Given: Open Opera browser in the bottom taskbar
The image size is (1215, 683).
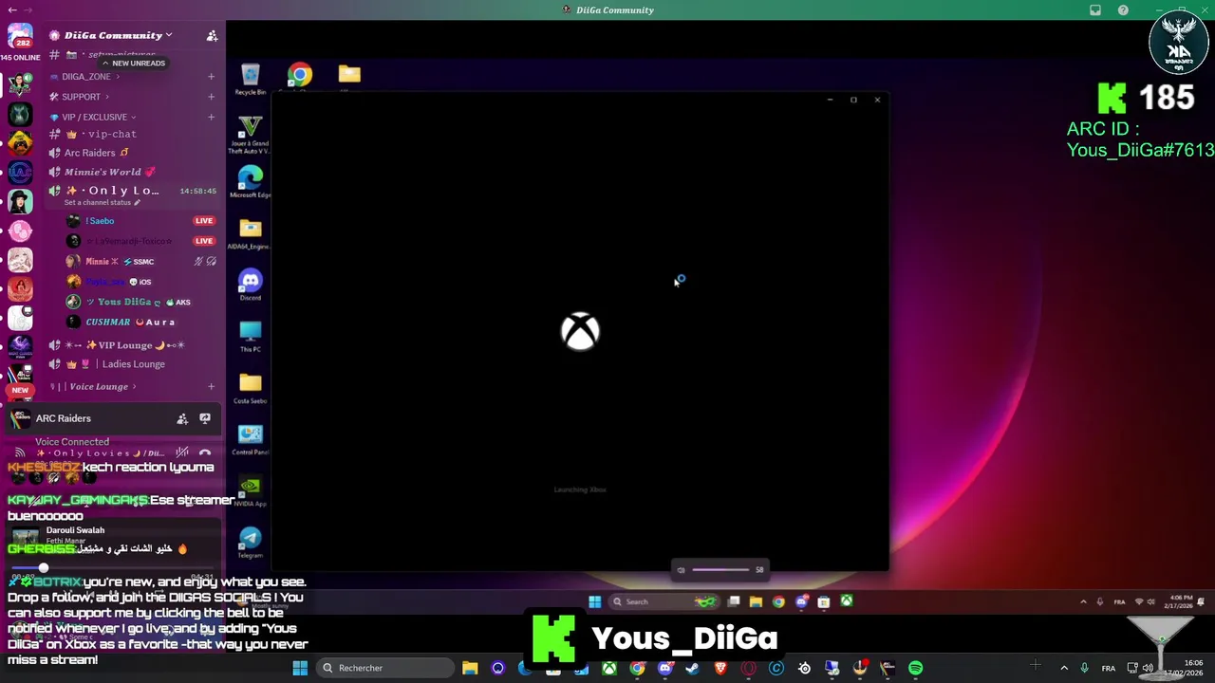Looking at the screenshot, I should (x=748, y=668).
